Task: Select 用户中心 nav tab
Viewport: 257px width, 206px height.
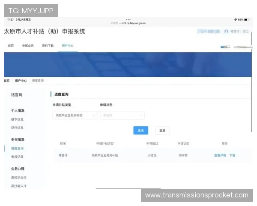Action: pyautogui.click(x=68, y=45)
